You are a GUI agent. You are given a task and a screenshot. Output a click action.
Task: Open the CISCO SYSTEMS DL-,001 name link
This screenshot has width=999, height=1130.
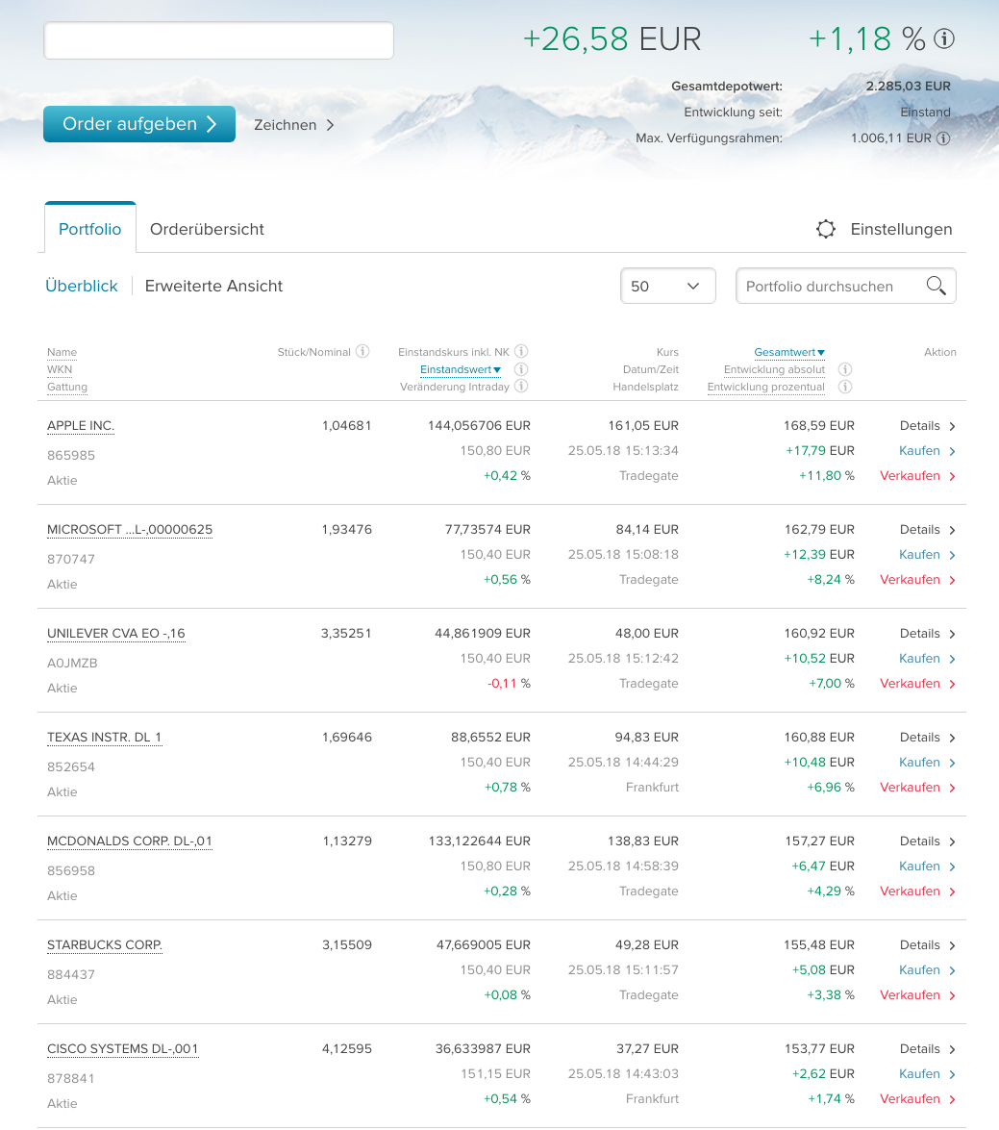[x=122, y=1048]
